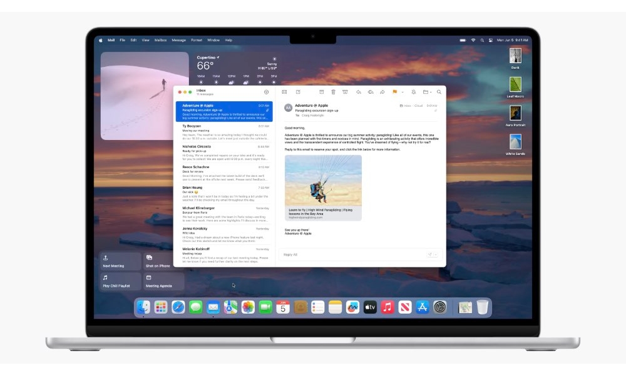Open Freeform from the Dock
The height and width of the screenshot is (375, 626).
(352, 307)
